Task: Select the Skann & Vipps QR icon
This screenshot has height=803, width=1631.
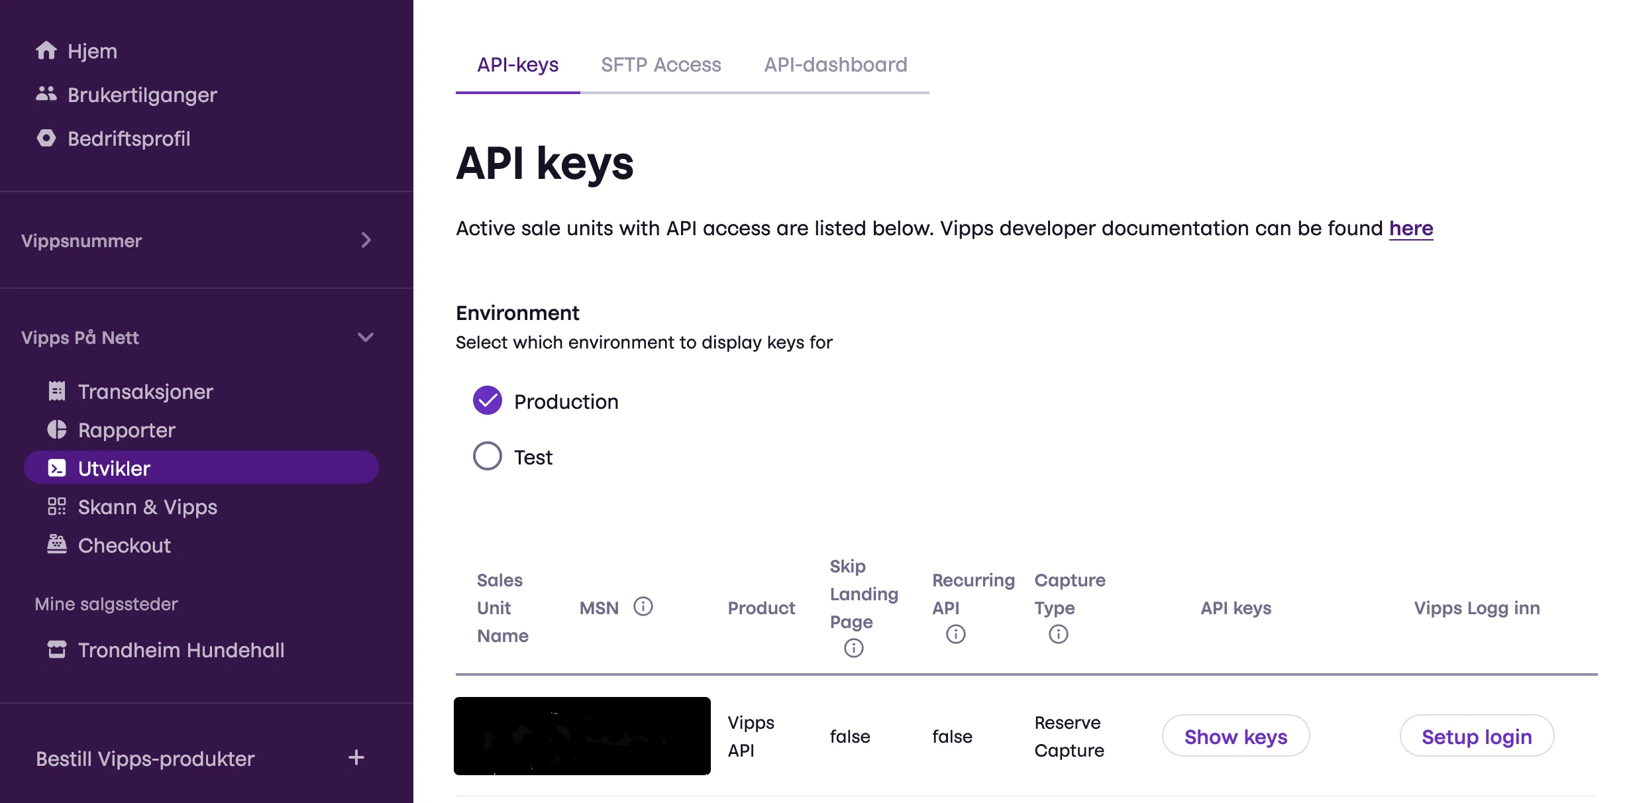Action: (x=57, y=506)
